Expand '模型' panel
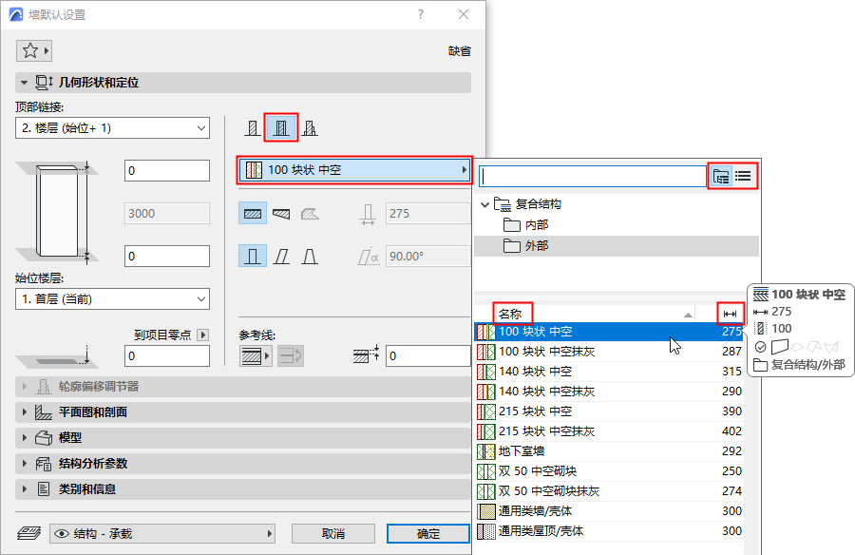The width and height of the screenshot is (855, 555). (x=242, y=438)
